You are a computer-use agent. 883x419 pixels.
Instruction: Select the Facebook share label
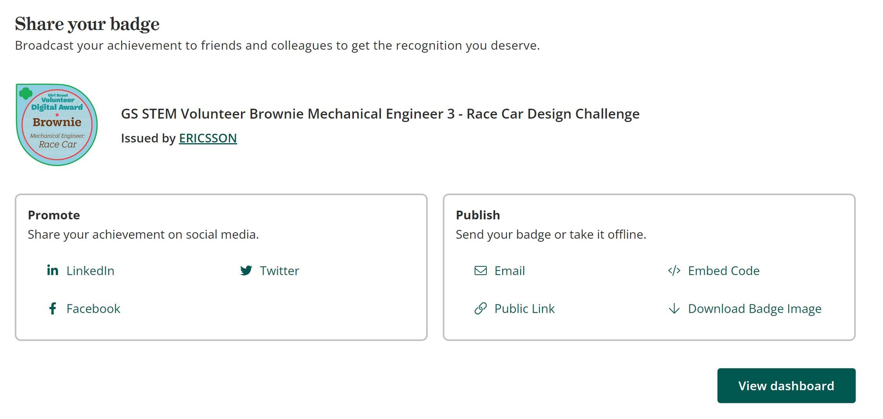[93, 309]
